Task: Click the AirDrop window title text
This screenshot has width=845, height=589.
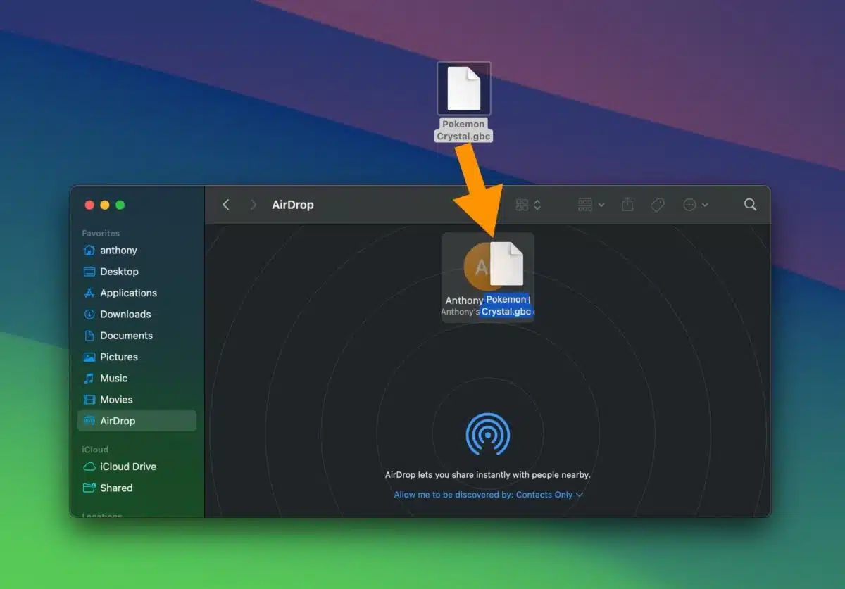Action: click(x=293, y=205)
